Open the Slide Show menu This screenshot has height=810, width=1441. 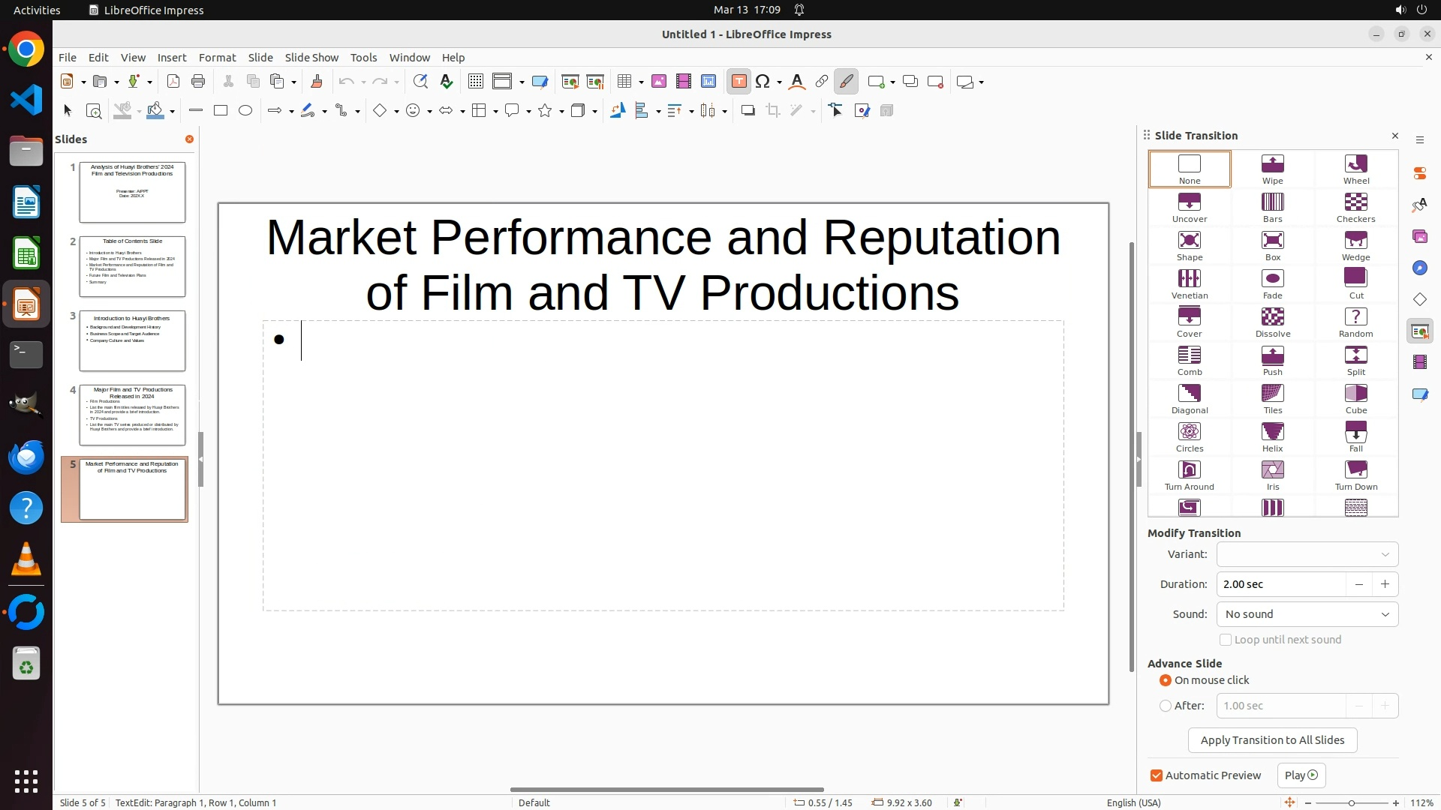pos(311,58)
